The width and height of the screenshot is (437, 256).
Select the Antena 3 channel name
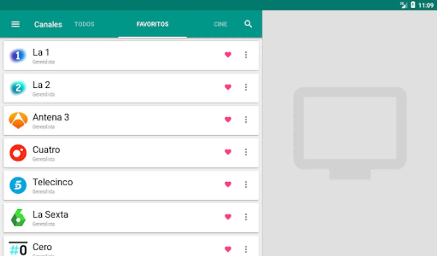[x=51, y=117]
